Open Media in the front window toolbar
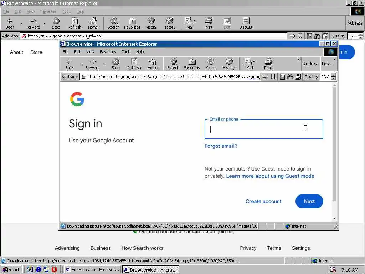Viewport: 365px width, 274px height. click(x=210, y=64)
